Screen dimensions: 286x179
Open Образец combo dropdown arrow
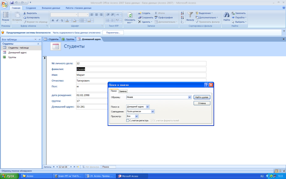click(x=190, y=97)
